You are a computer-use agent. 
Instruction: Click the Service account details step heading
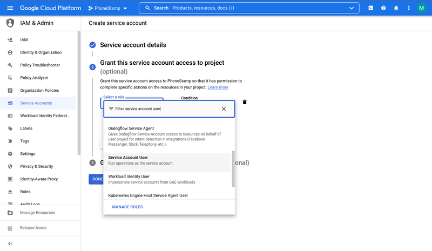pyautogui.click(x=133, y=45)
